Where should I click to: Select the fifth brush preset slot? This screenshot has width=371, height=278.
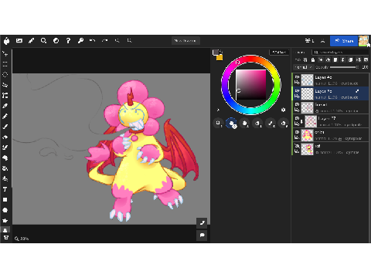click(x=271, y=124)
